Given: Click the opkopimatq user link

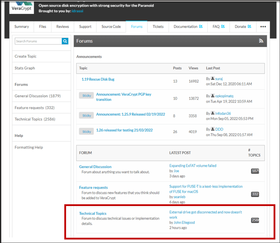Looking at the screenshot, I should click(x=224, y=96).
